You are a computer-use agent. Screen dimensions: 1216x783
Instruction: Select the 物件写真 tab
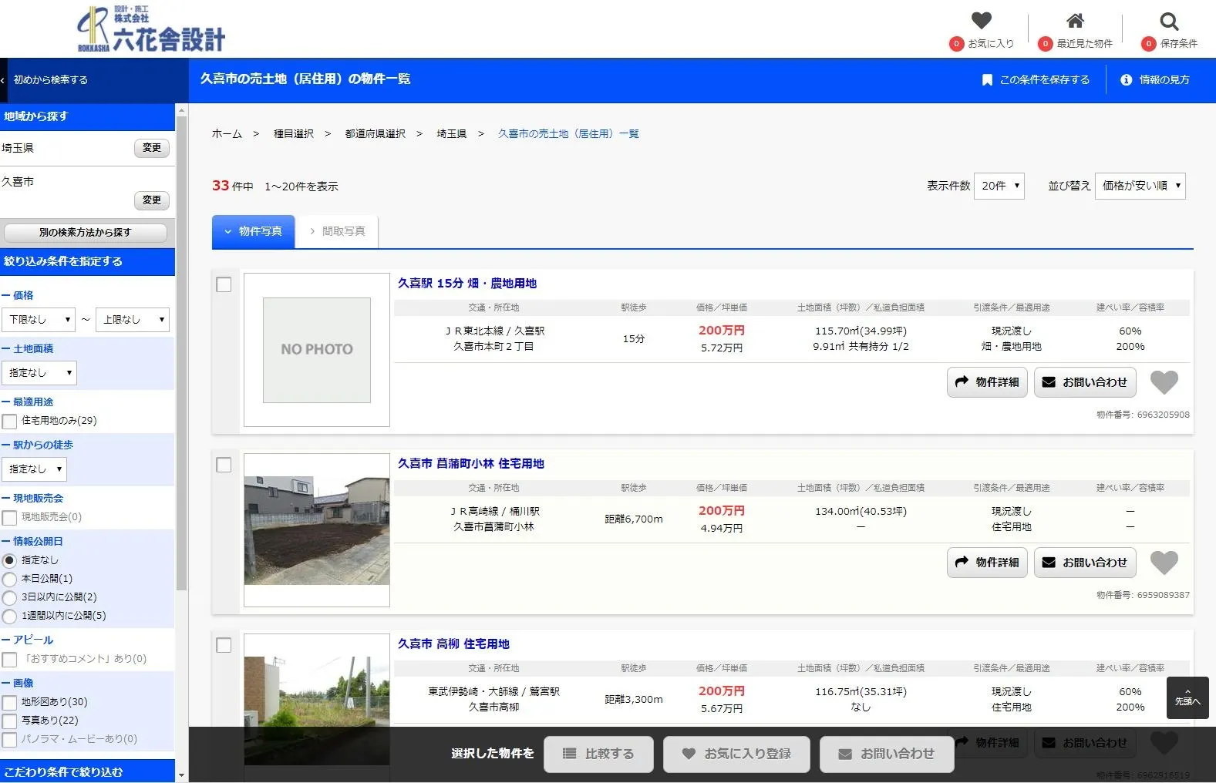point(254,231)
